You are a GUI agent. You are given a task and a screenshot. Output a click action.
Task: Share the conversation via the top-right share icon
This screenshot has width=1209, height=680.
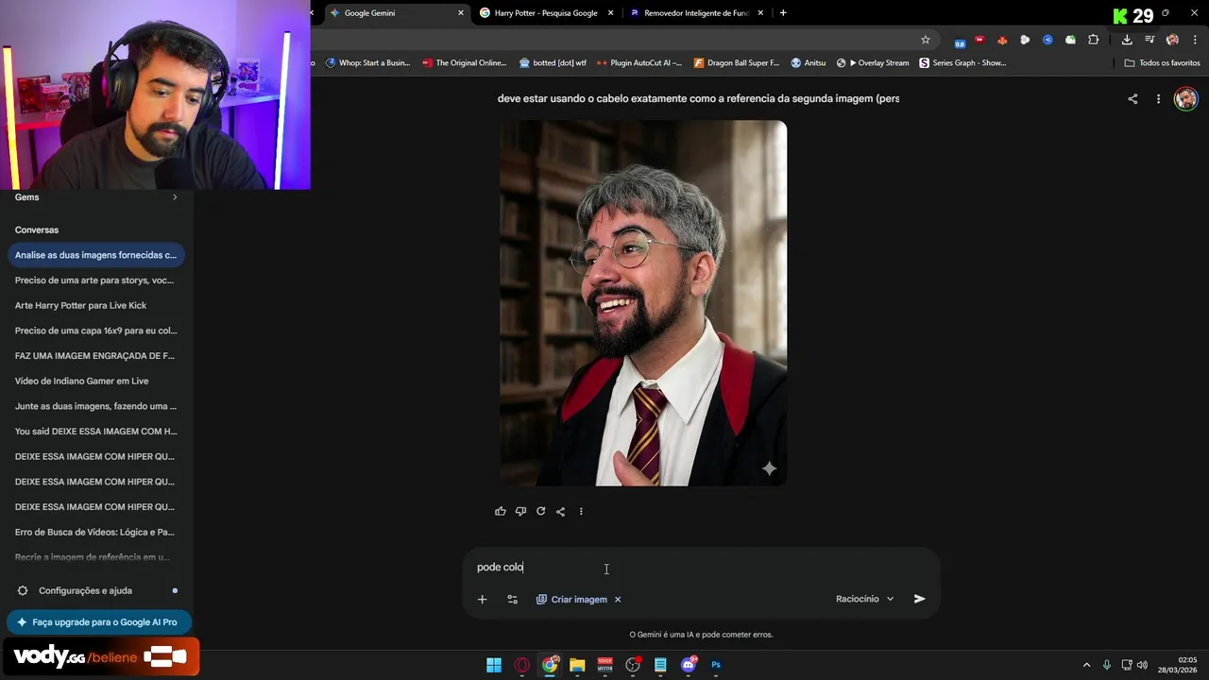[1132, 98]
